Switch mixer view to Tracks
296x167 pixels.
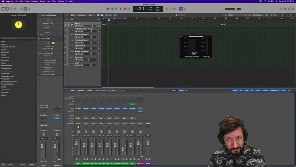[181, 90]
